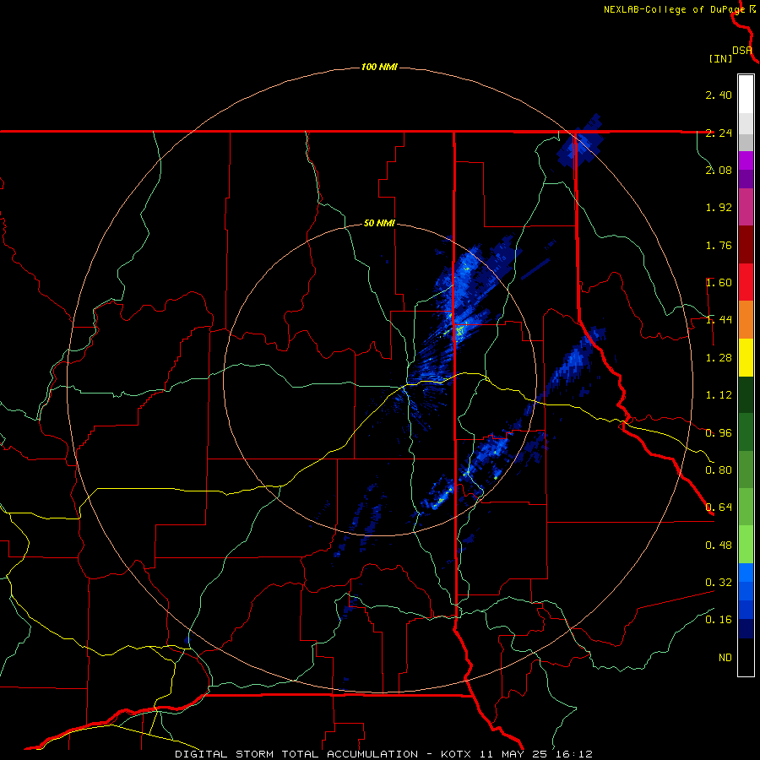Click the "50 NMI" range ring label
The image size is (760, 760).
click(379, 224)
